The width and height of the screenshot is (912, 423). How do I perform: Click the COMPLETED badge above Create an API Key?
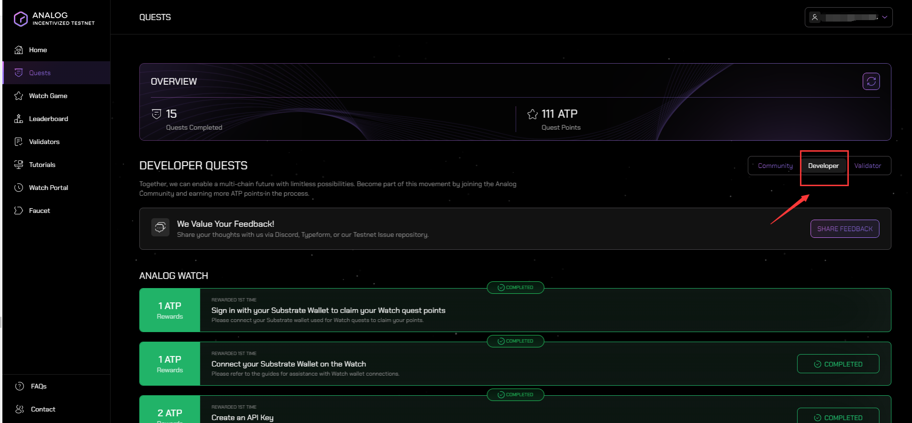[x=515, y=395]
